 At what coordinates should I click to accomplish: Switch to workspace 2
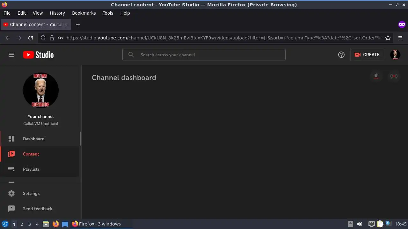(x=22, y=224)
